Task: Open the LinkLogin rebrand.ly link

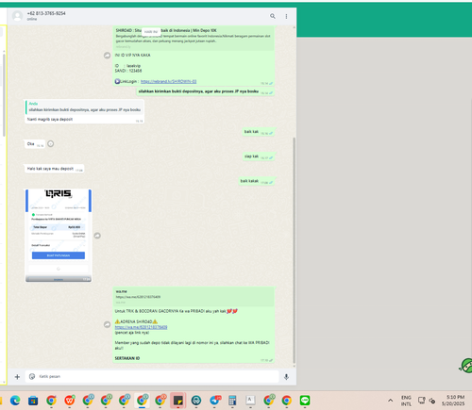Action: pos(168,81)
